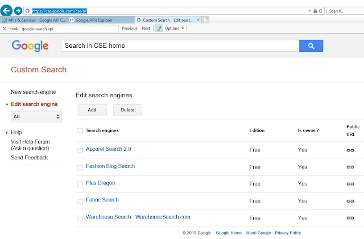Click the Delete button
Screen dimensions: 364x239
(x=127, y=110)
